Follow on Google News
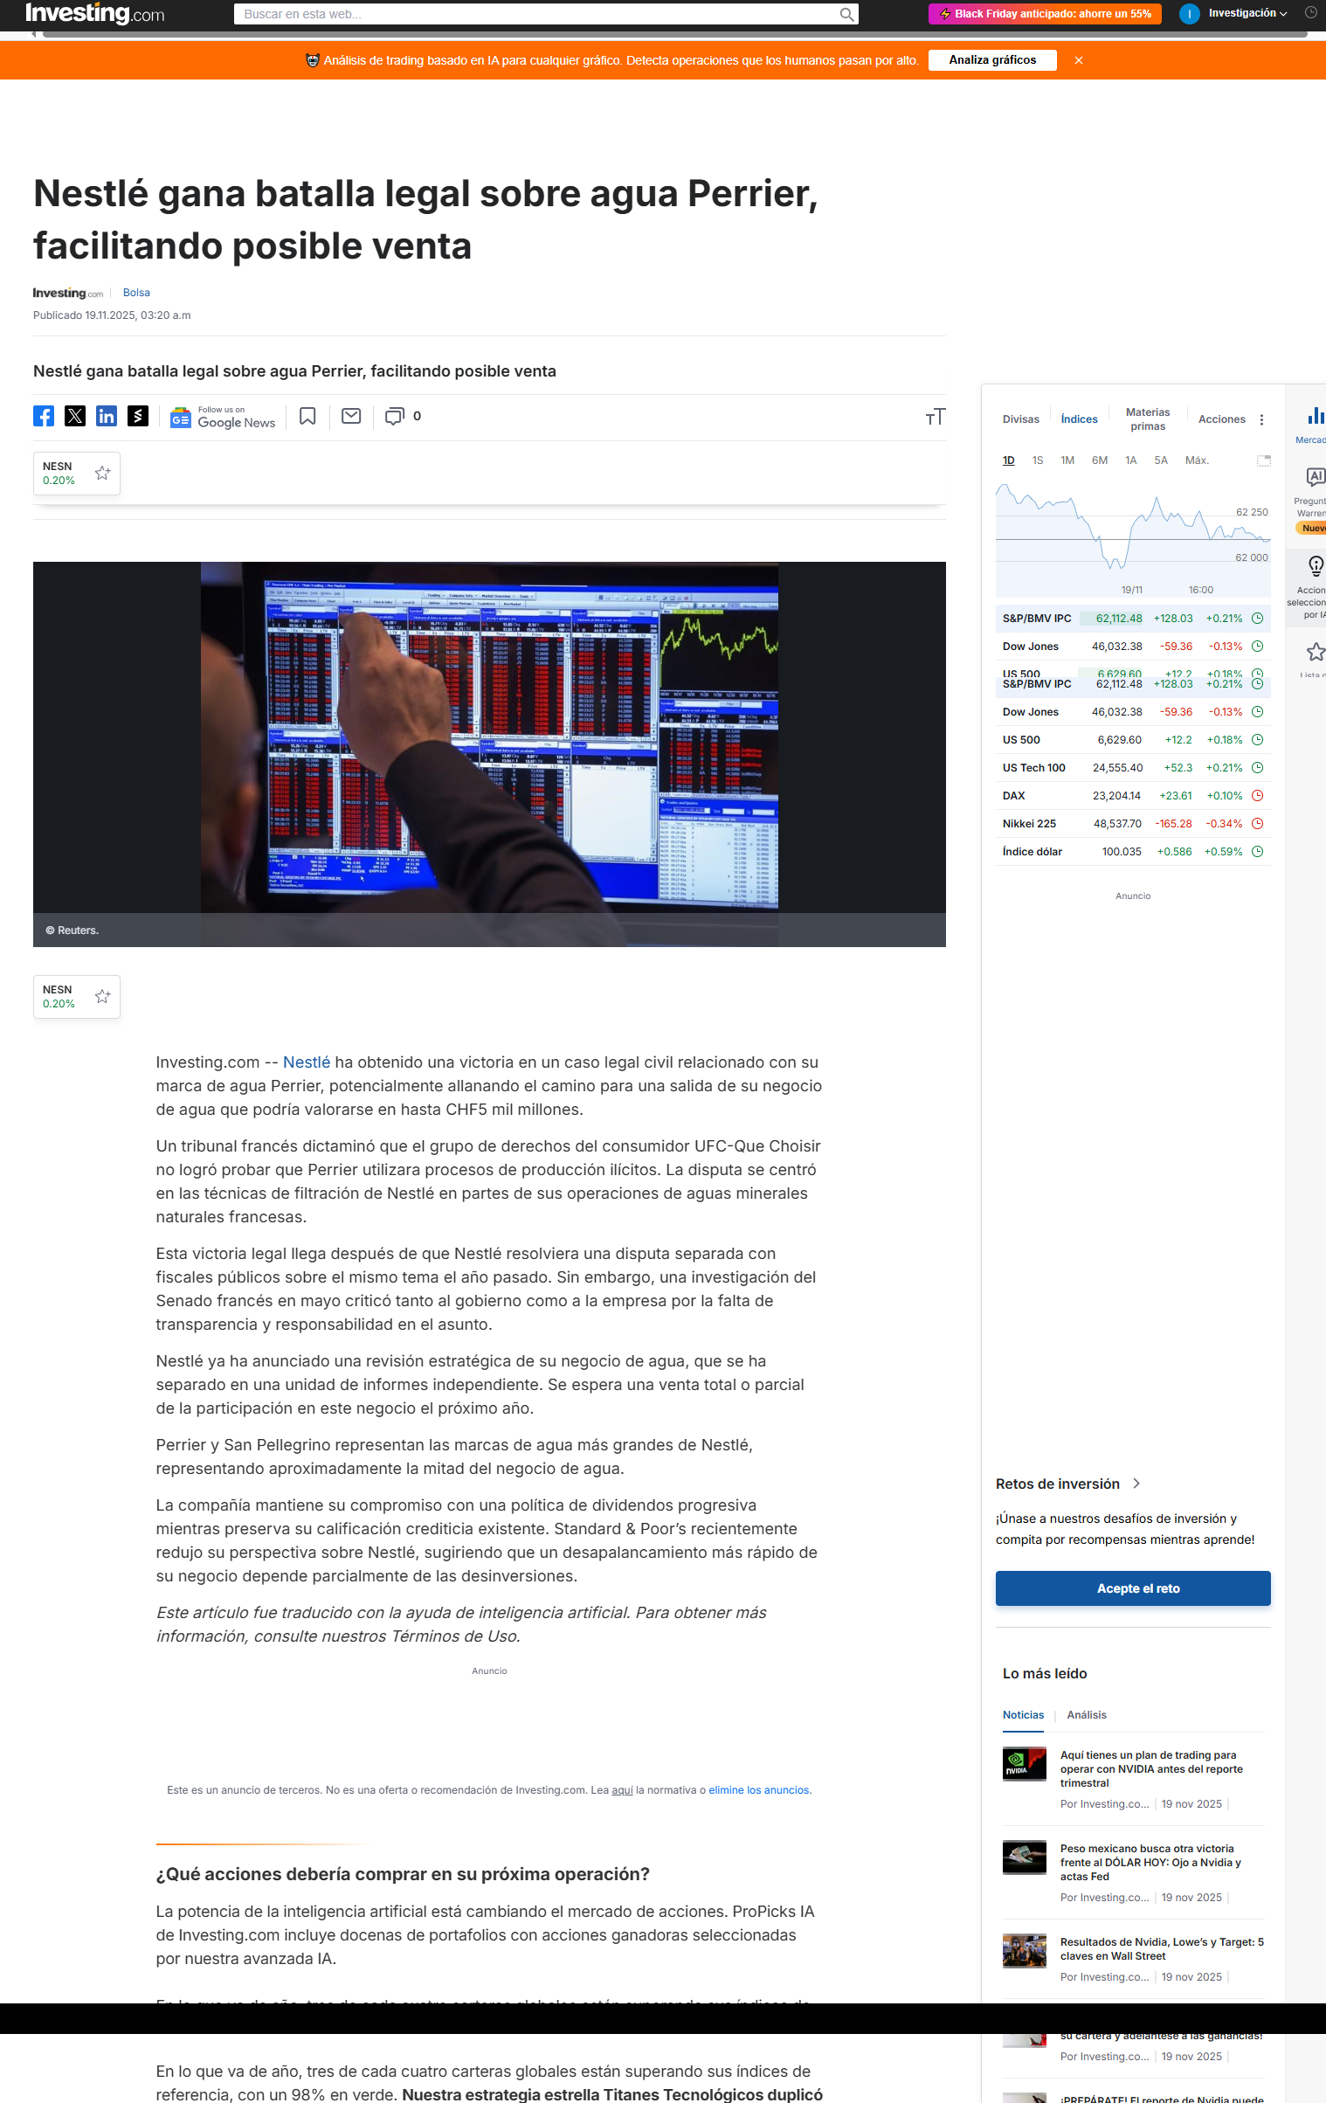Image resolution: width=1326 pixels, height=2103 pixels. point(223,418)
